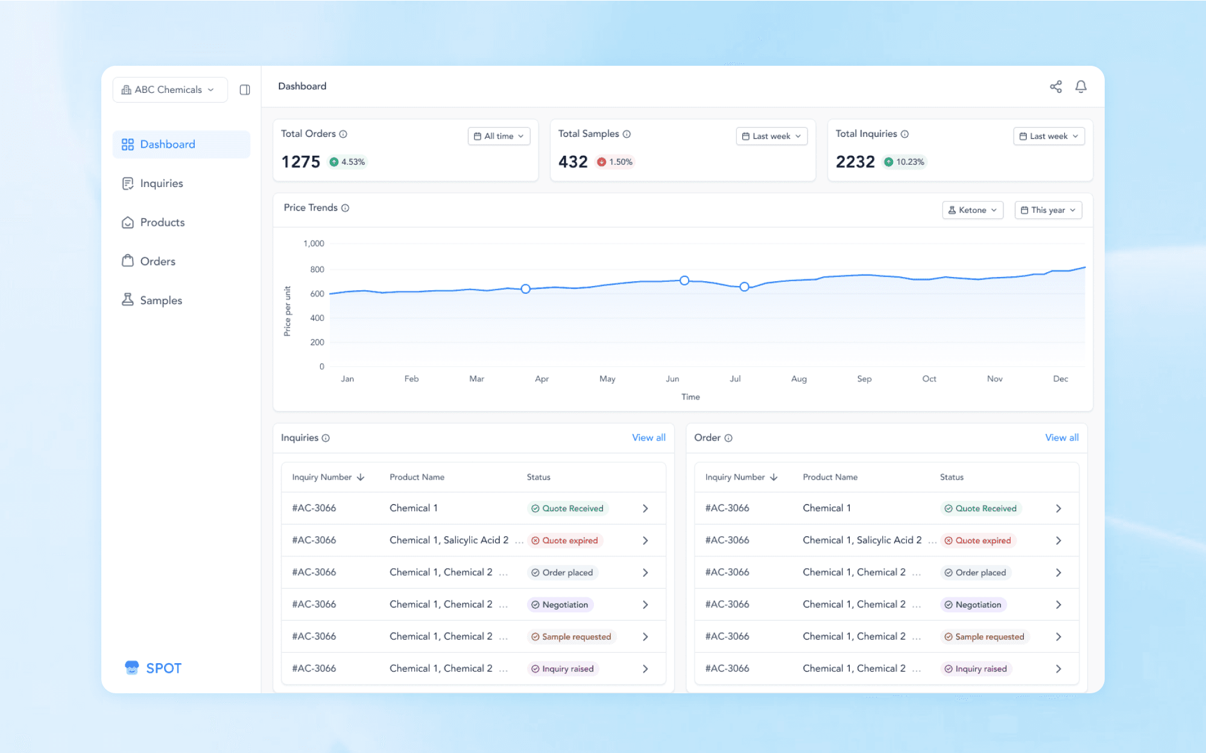This screenshot has width=1206, height=753.
Task: Open notifications bell icon
Action: click(x=1081, y=87)
